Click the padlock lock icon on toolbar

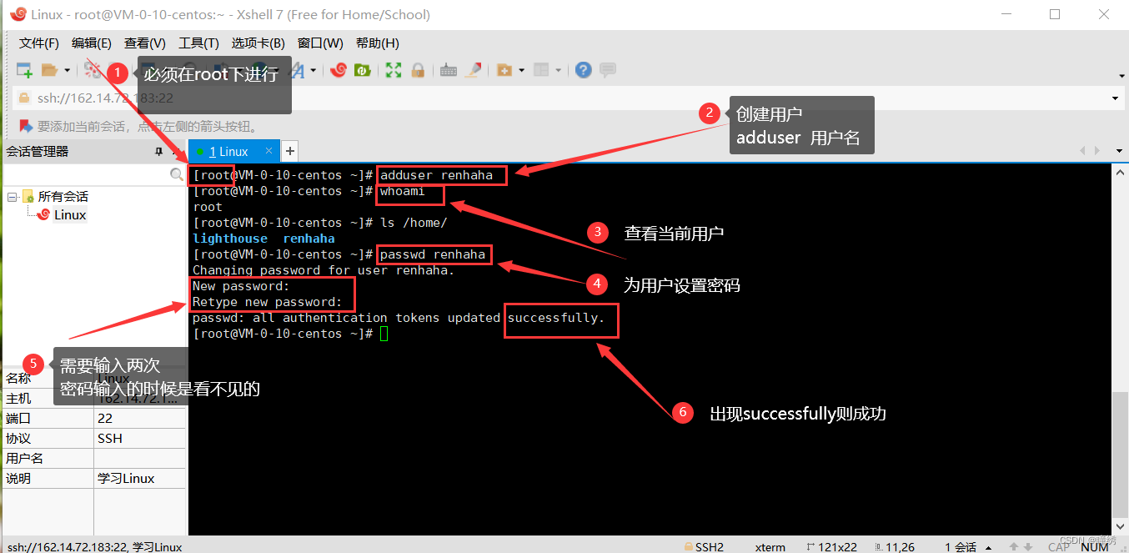tap(419, 70)
